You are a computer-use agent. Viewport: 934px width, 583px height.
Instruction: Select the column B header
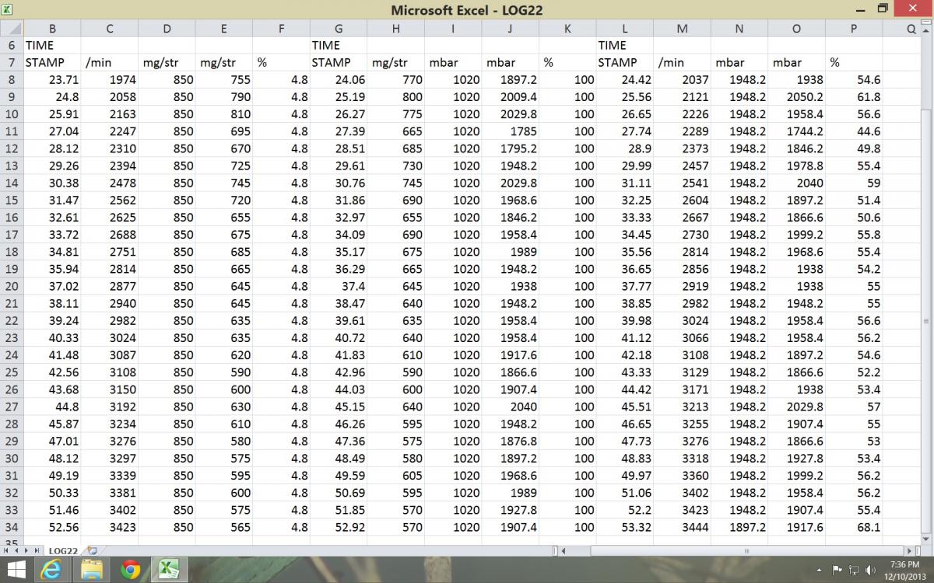pyautogui.click(x=52, y=29)
